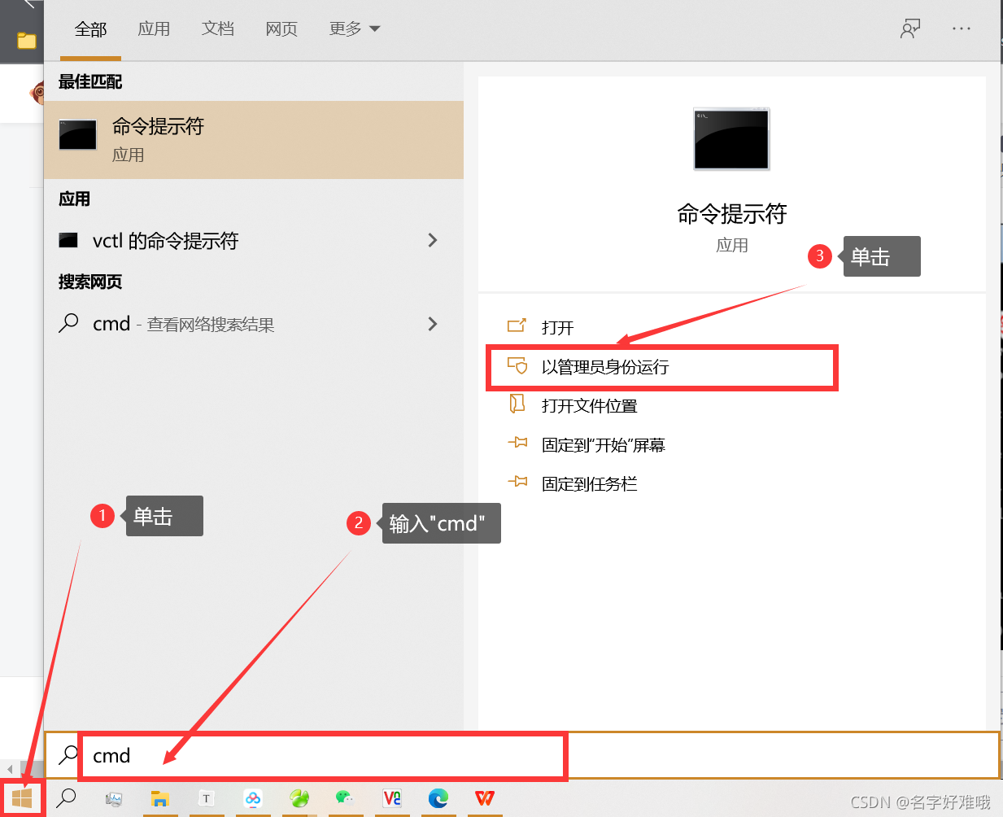
Task: Open the search options ellipsis menu
Action: click(962, 28)
